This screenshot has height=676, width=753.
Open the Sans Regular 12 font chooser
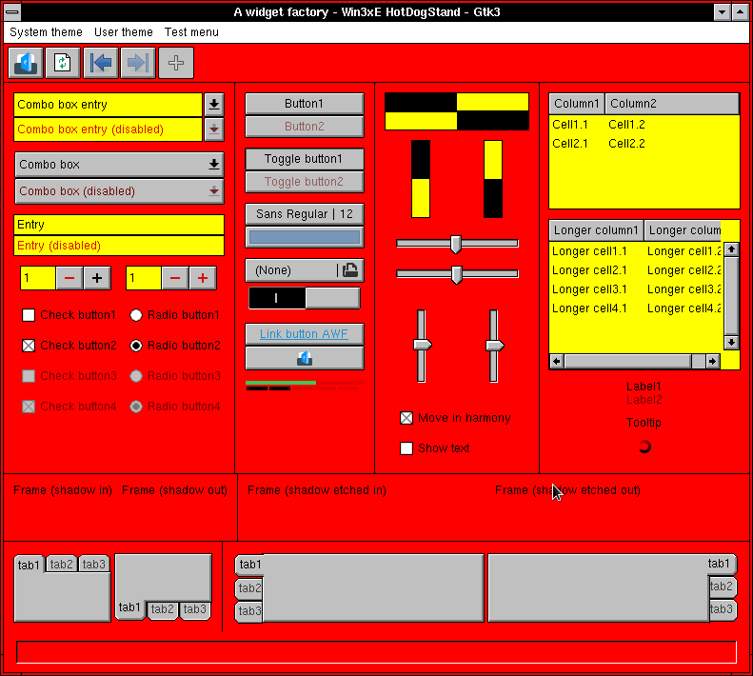(x=305, y=214)
